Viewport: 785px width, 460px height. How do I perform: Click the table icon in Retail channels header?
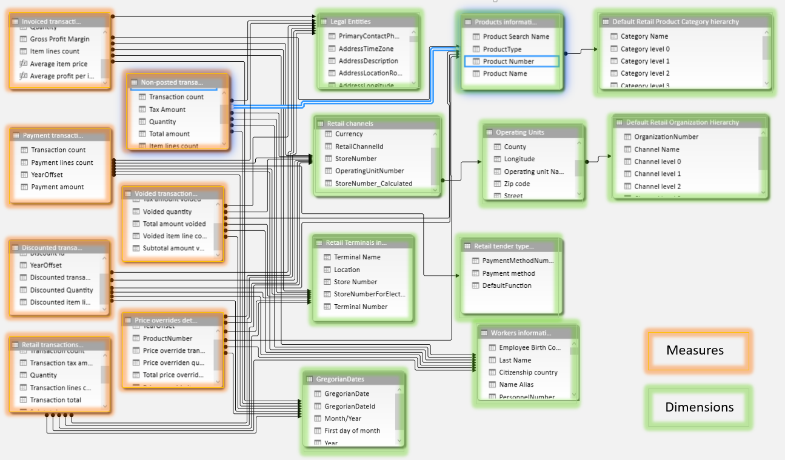click(x=319, y=124)
